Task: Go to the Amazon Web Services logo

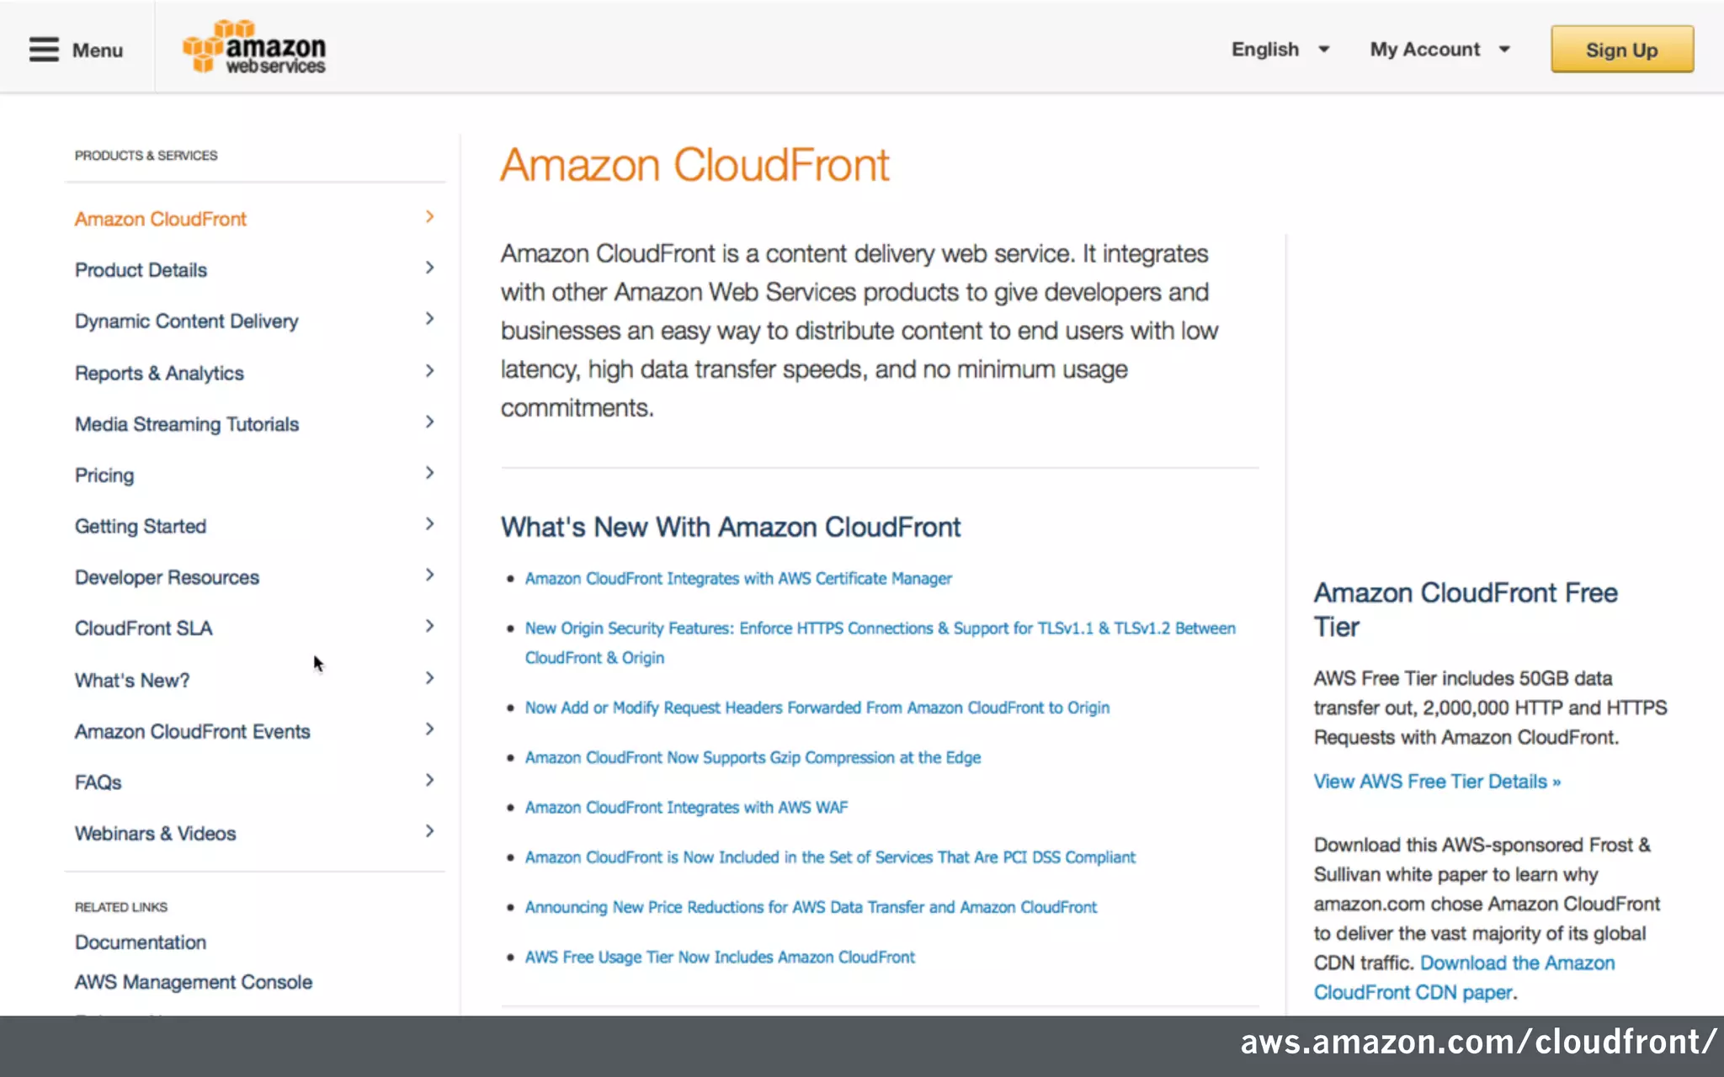Action: (x=254, y=47)
